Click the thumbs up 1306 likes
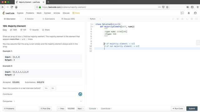The height and width of the screenshot is (112, 200). tap(13, 30)
